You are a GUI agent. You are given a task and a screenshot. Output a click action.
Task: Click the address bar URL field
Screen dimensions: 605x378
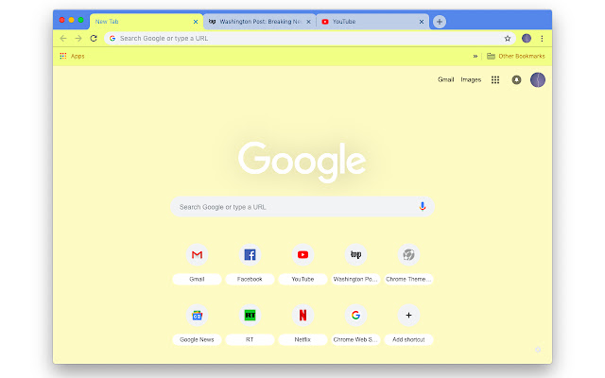[x=310, y=38]
